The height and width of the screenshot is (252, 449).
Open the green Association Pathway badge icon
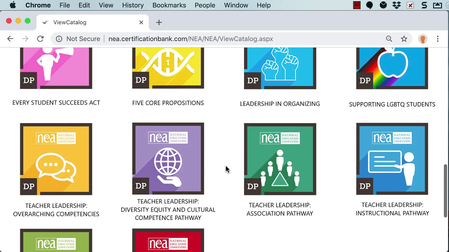pos(280,159)
